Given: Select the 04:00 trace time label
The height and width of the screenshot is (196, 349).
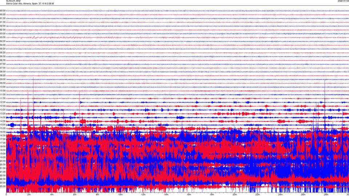Looking at the screenshot, I should point(3,41).
